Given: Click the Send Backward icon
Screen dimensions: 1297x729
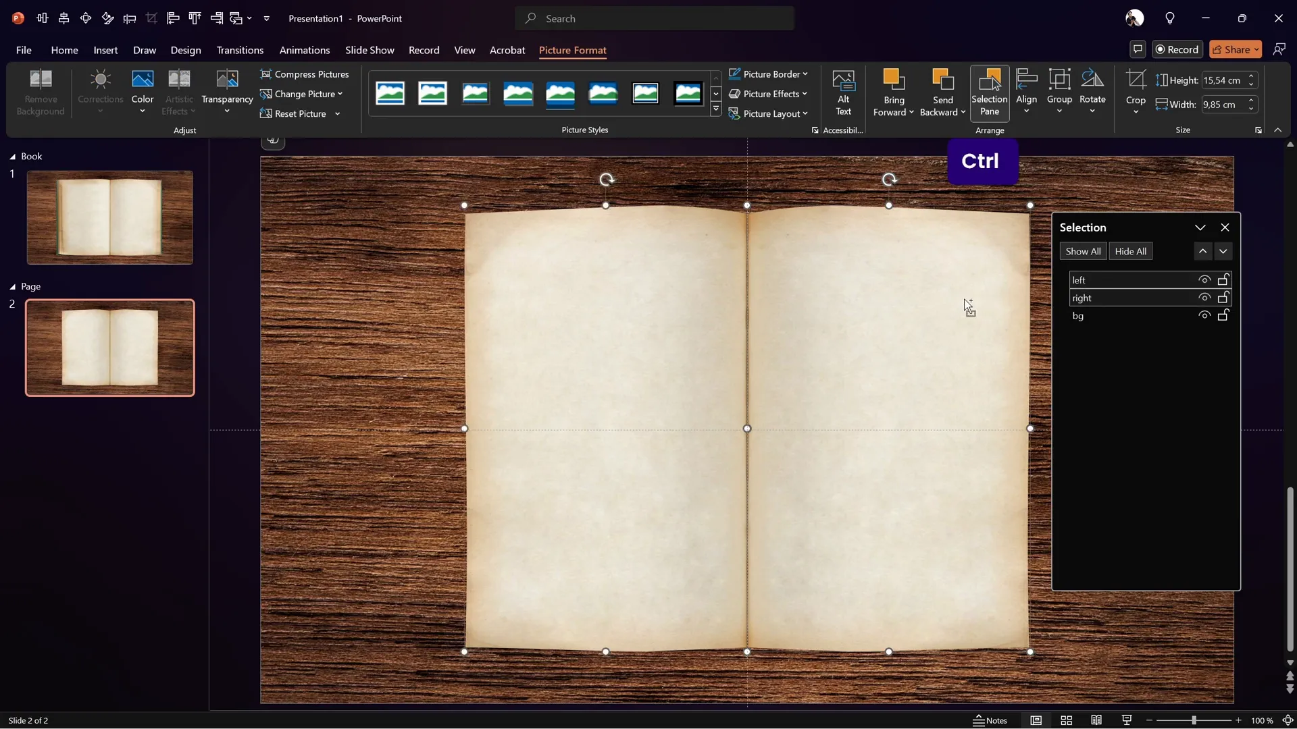Looking at the screenshot, I should point(942,81).
